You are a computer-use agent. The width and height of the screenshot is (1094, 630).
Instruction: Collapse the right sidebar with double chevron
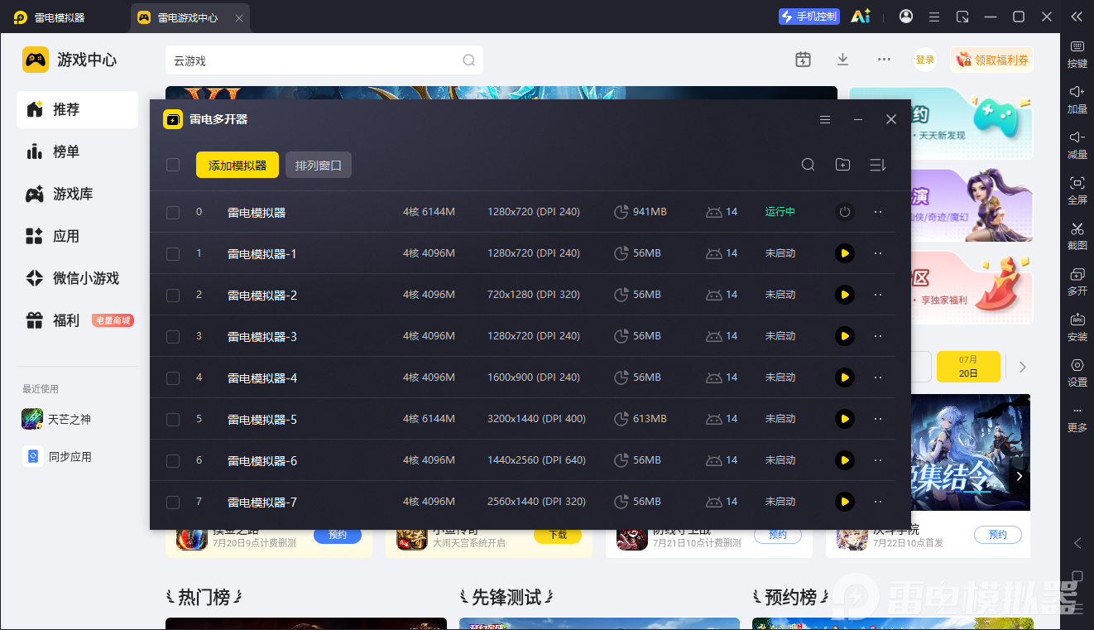coord(1077,17)
